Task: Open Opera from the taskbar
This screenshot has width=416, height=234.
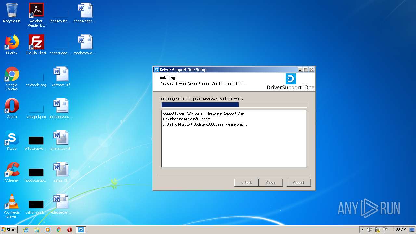Action: pyautogui.click(x=70, y=230)
